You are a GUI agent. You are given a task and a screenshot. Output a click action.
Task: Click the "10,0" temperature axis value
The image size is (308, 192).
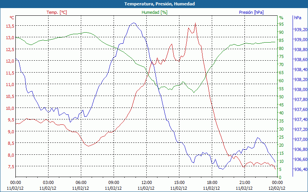(x=10, y=108)
